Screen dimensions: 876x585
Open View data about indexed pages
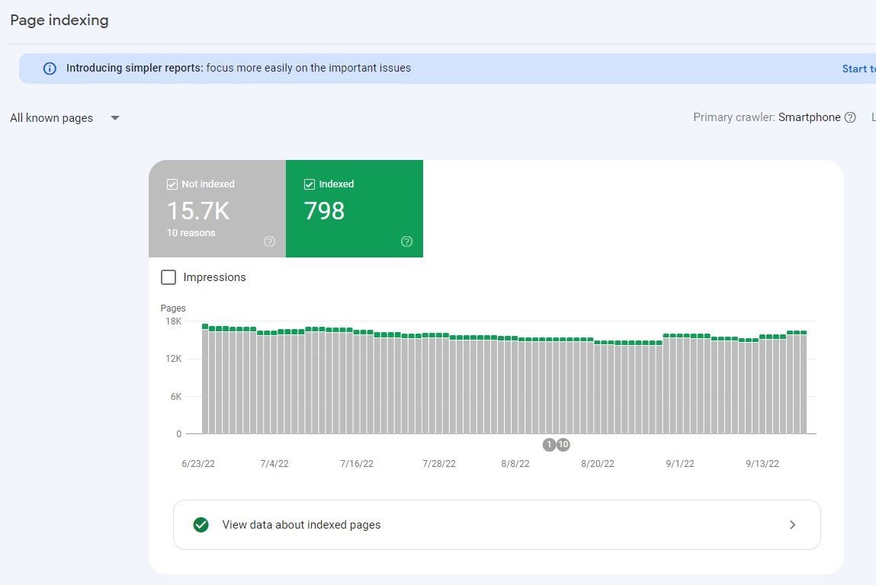301,525
